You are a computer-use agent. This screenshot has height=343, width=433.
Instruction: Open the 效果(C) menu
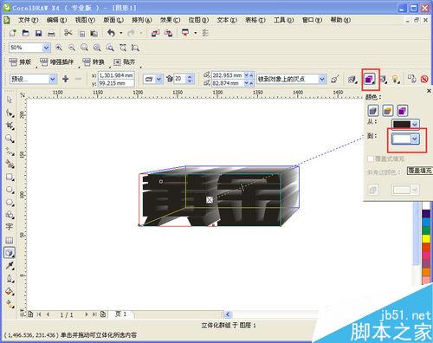tap(170, 20)
